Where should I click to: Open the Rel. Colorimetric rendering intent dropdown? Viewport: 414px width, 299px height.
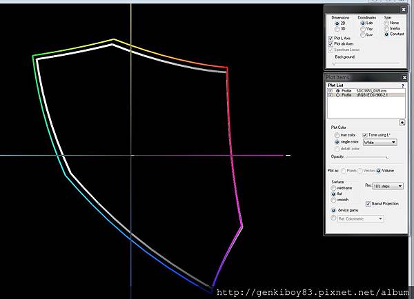pyautogui.click(x=360, y=219)
